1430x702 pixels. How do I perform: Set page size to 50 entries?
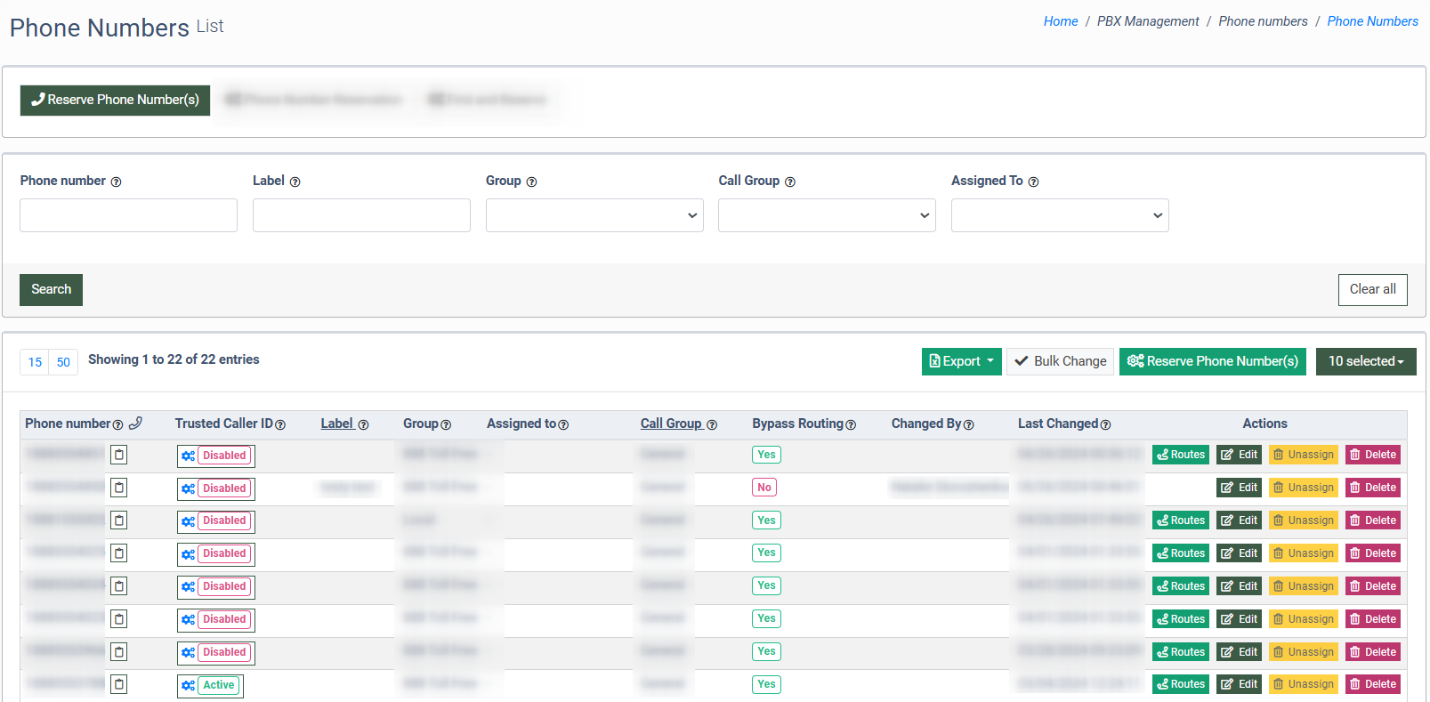pos(63,362)
